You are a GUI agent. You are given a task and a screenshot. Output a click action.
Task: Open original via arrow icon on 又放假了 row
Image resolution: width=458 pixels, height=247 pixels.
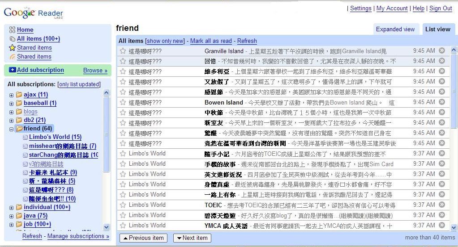[x=441, y=81]
